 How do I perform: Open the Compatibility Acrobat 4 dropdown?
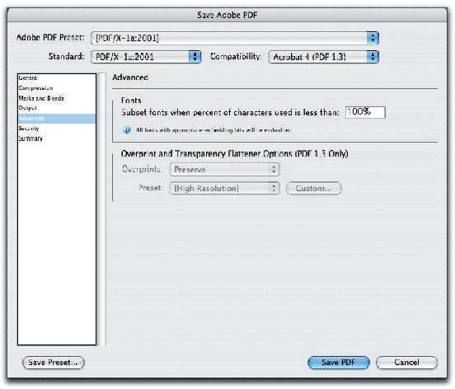point(324,57)
